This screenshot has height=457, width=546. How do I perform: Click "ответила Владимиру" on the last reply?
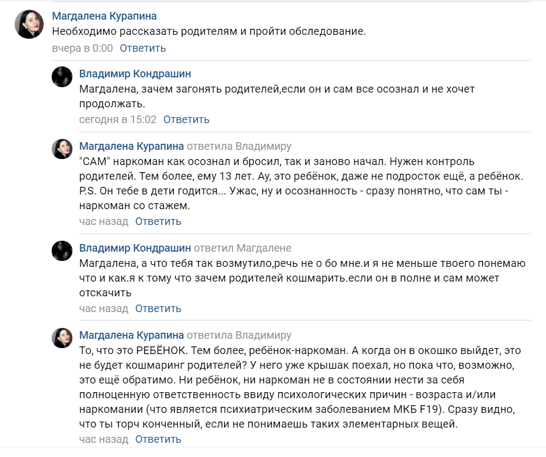[x=239, y=335]
